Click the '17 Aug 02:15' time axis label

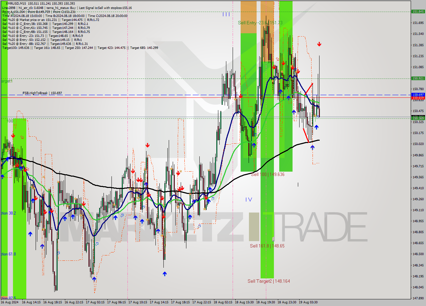pyautogui.click(x=95, y=302)
